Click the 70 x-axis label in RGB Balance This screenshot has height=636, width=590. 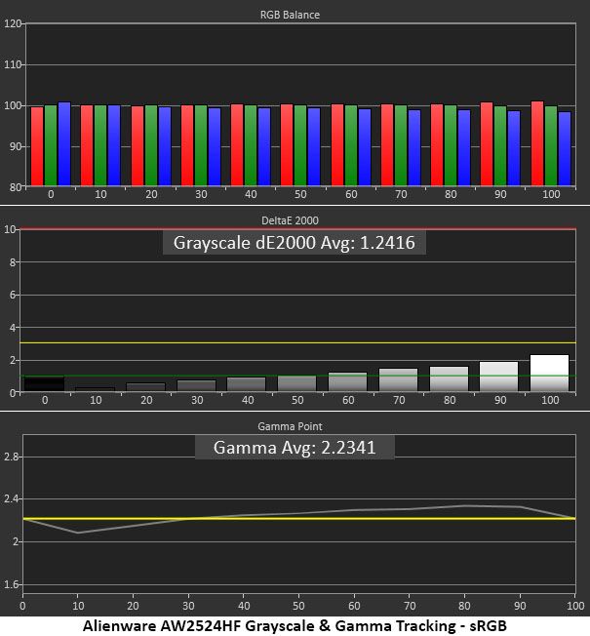coord(401,194)
